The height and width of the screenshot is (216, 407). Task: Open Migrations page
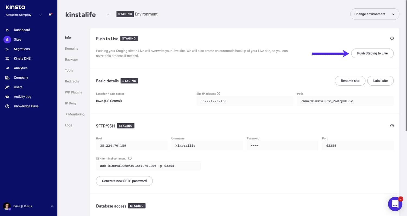tap(22, 49)
